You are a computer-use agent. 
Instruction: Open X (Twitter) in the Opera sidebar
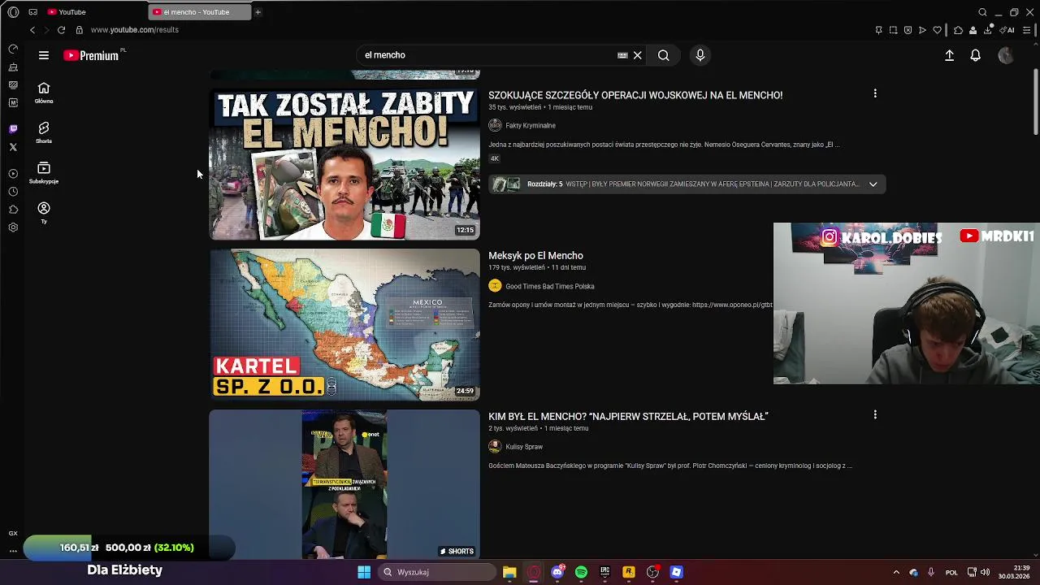13,147
